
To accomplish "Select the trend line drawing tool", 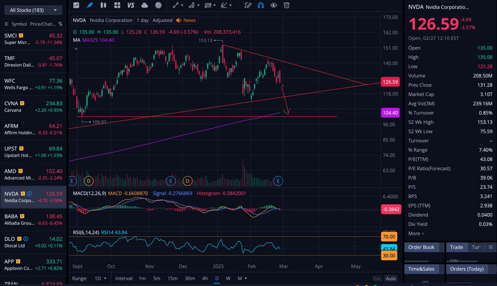I will click(x=176, y=5).
